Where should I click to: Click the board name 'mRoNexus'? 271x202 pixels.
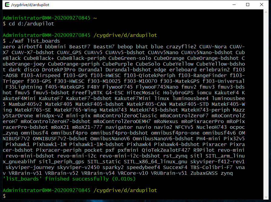click(x=166, y=121)
